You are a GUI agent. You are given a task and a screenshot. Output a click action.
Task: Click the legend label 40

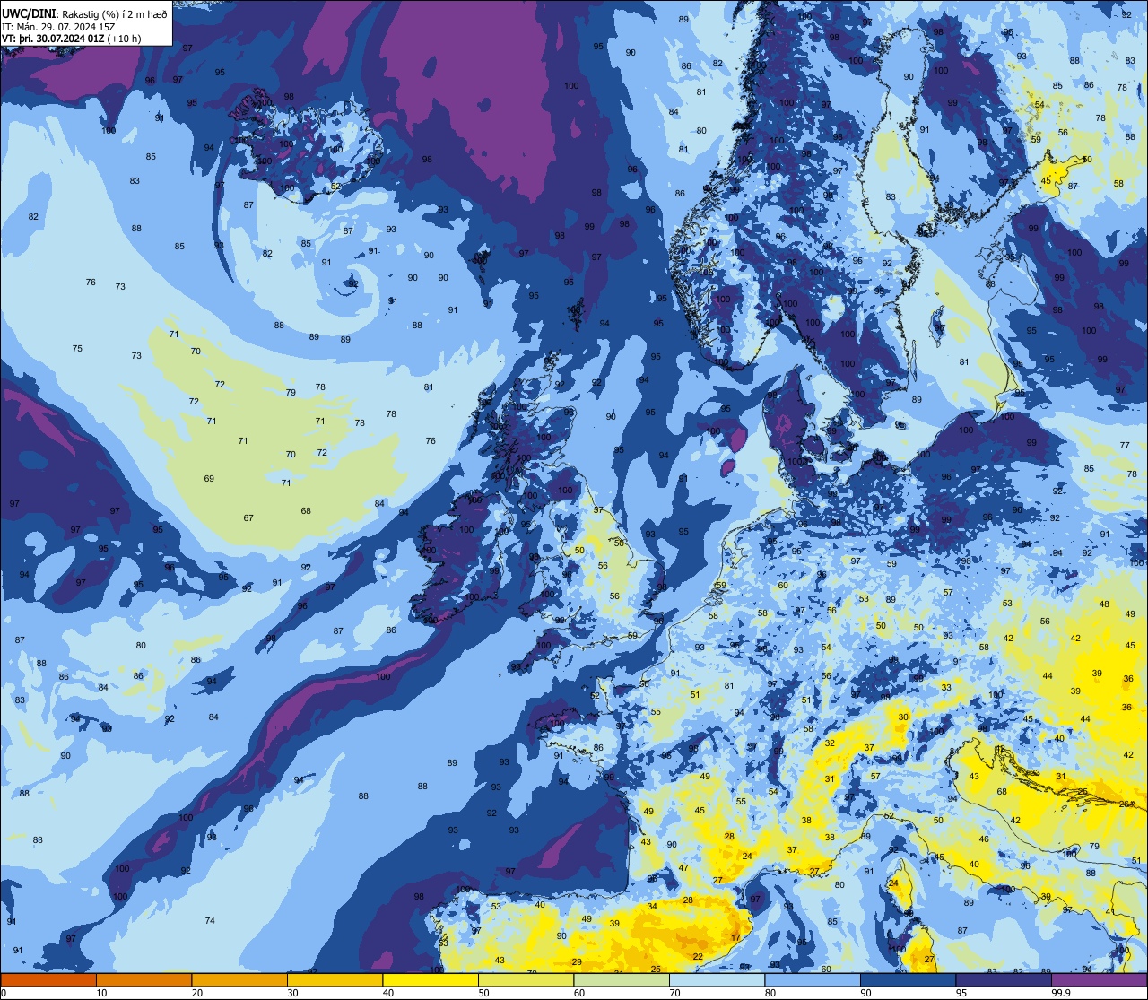pos(388,993)
